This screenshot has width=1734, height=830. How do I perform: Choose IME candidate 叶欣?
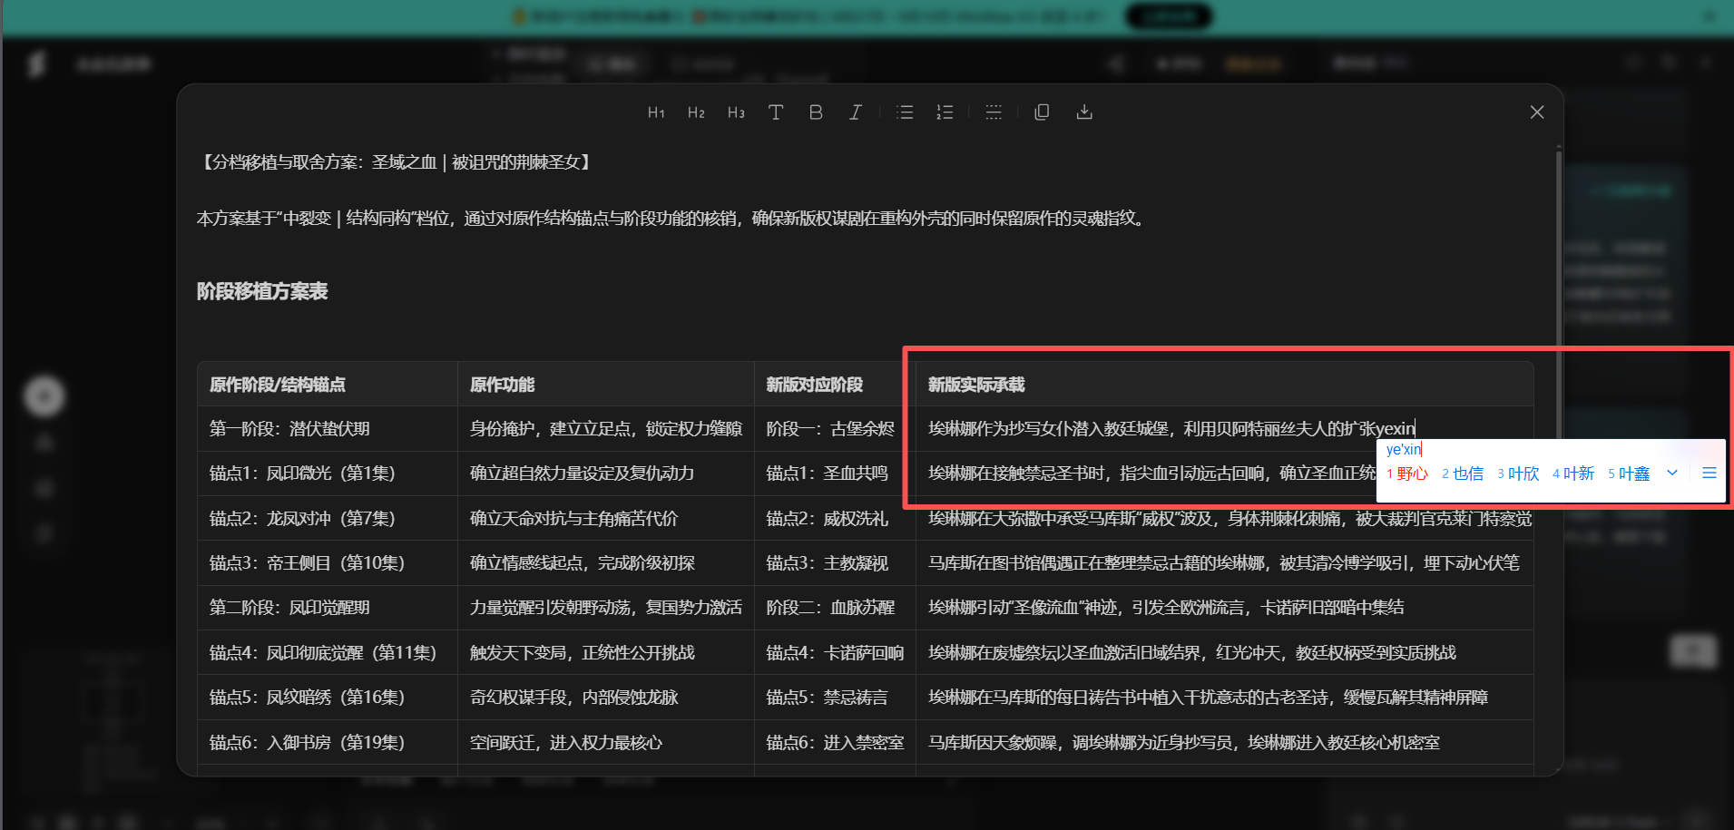click(1518, 474)
